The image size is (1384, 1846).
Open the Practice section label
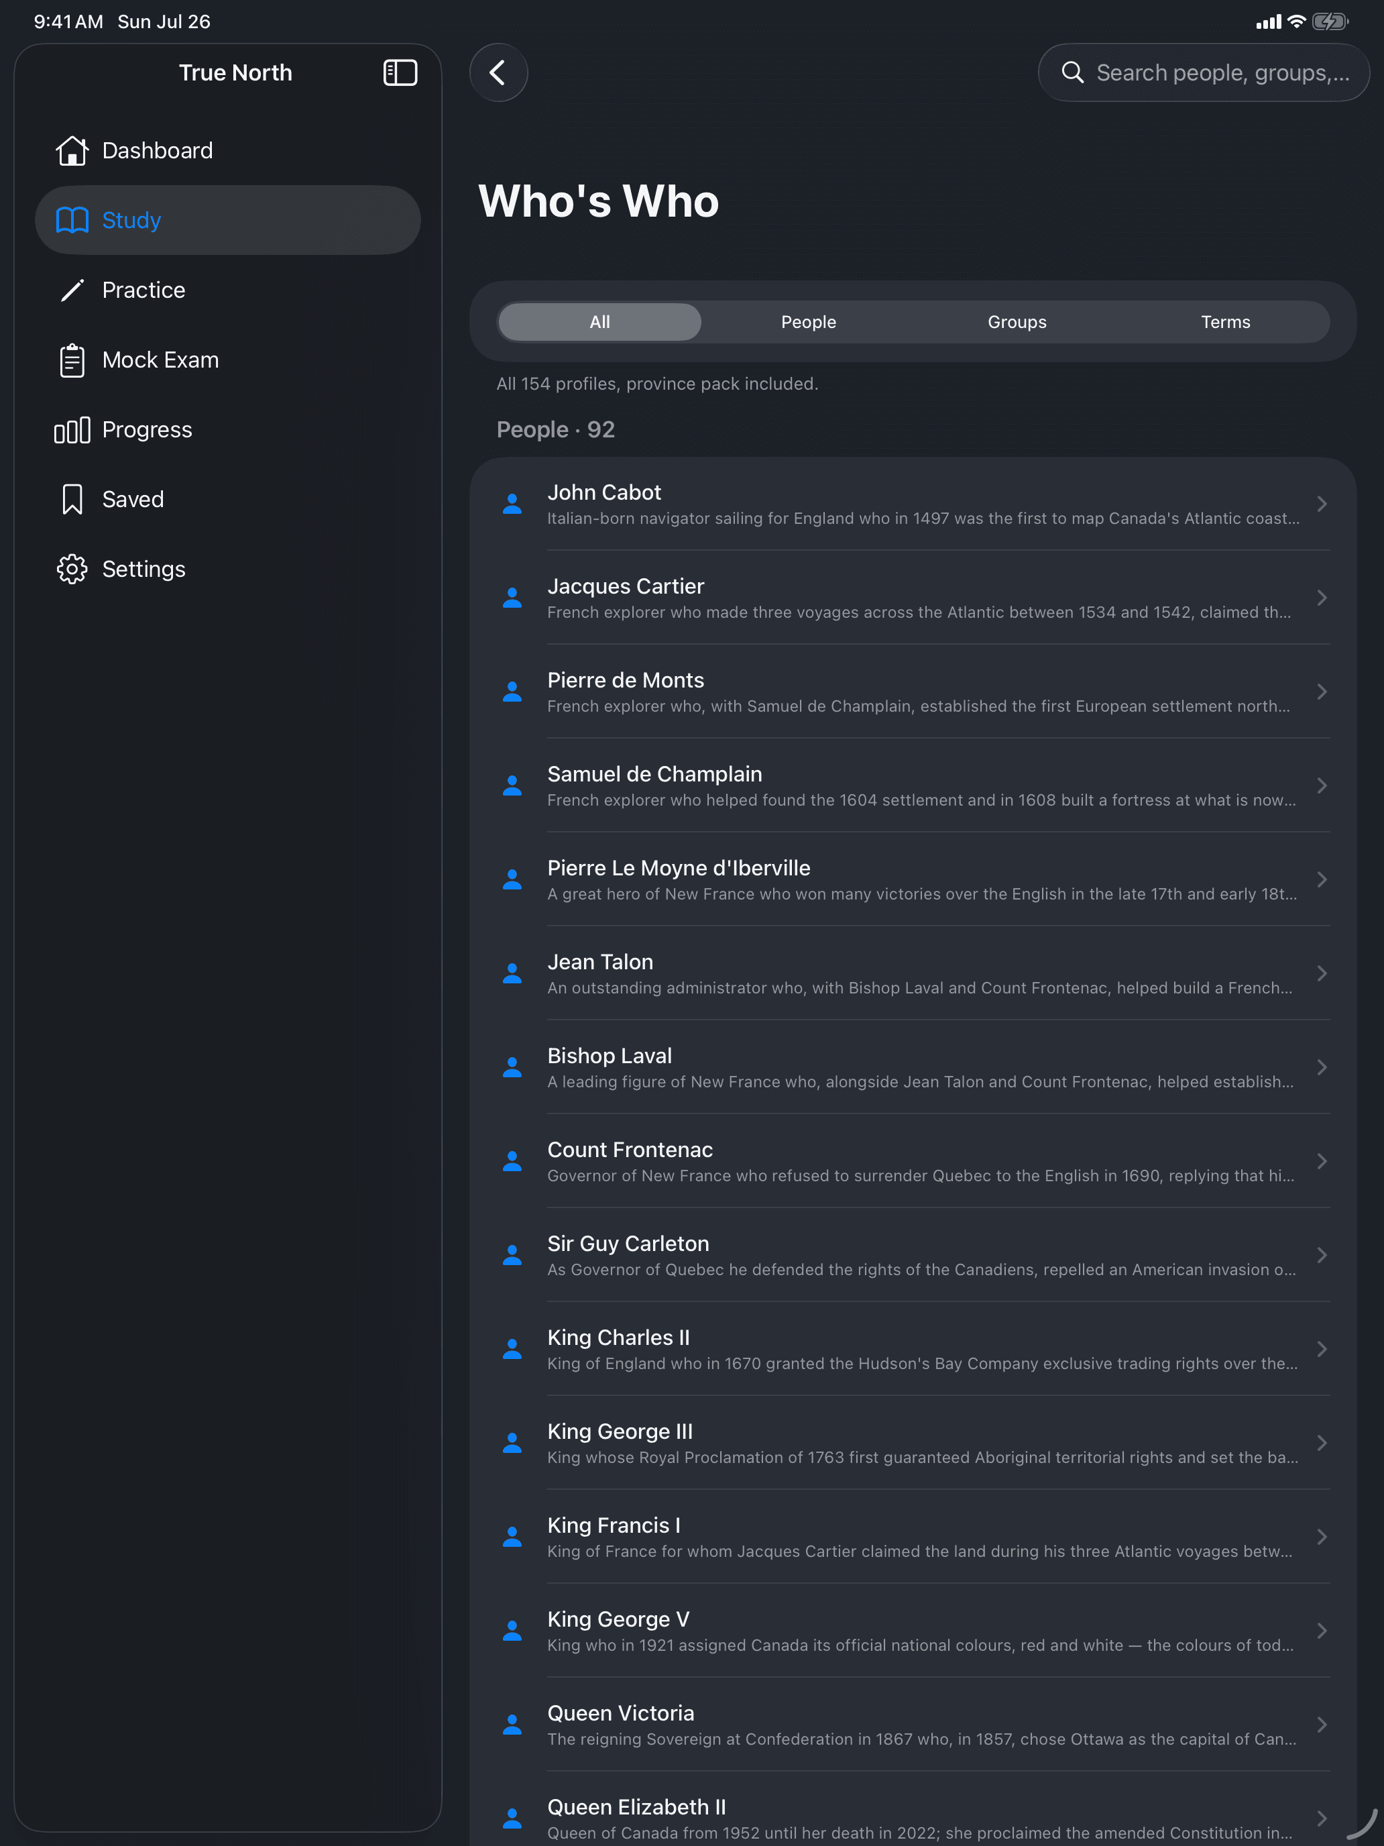click(x=143, y=290)
